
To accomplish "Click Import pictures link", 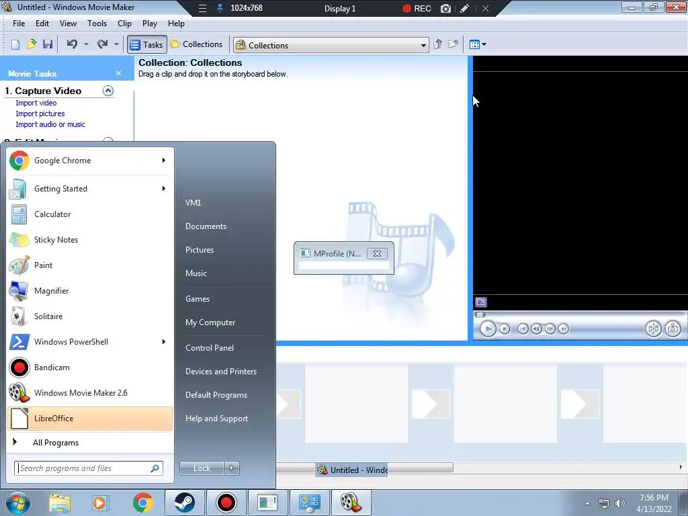I will pos(40,114).
